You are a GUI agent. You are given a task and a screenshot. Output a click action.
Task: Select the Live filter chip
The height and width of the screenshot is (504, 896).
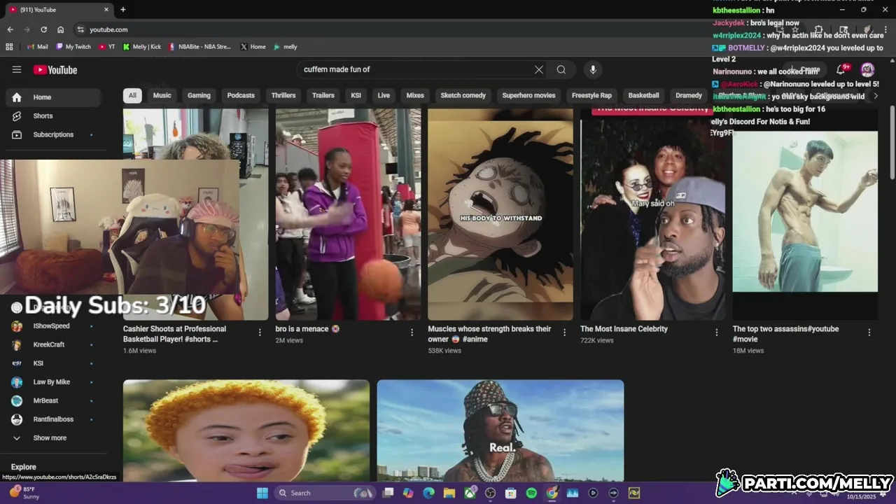click(384, 95)
